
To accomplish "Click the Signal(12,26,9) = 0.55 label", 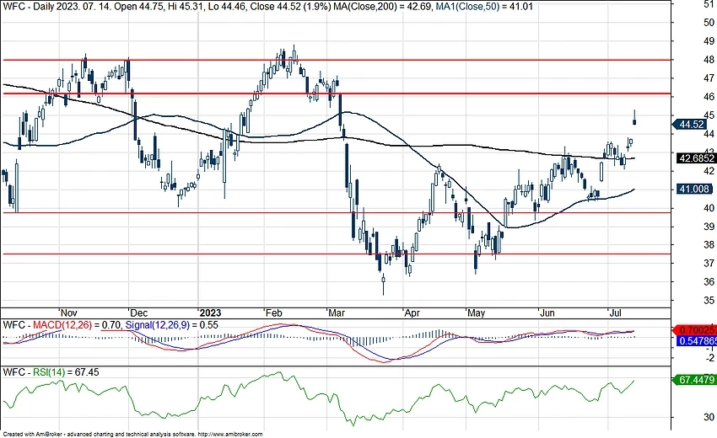I will pos(171,325).
